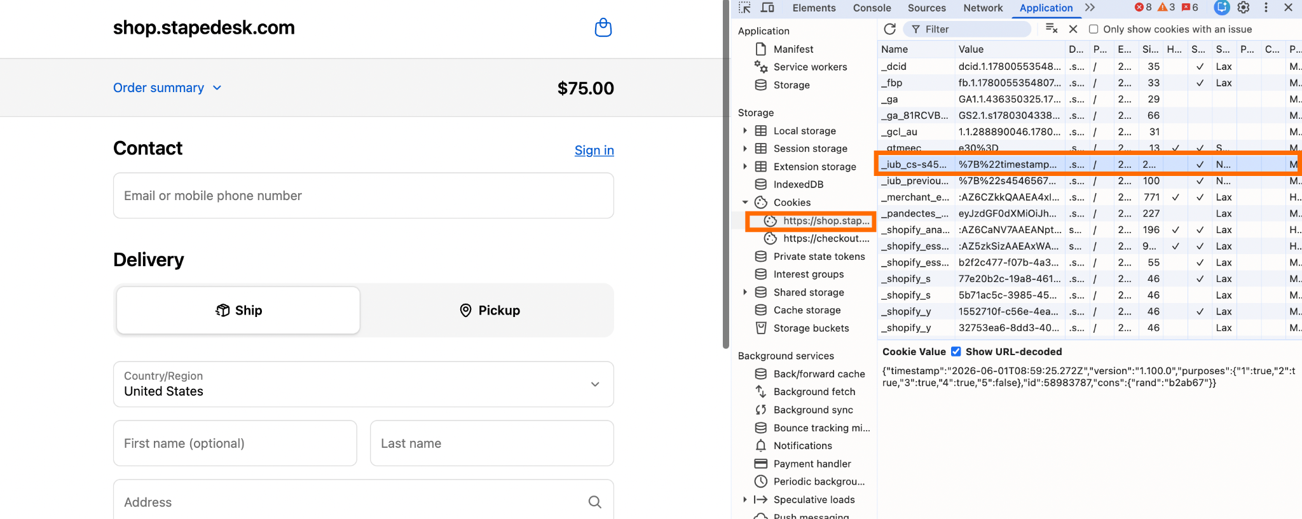Click the Sign in link
This screenshot has width=1302, height=519.
[594, 150]
